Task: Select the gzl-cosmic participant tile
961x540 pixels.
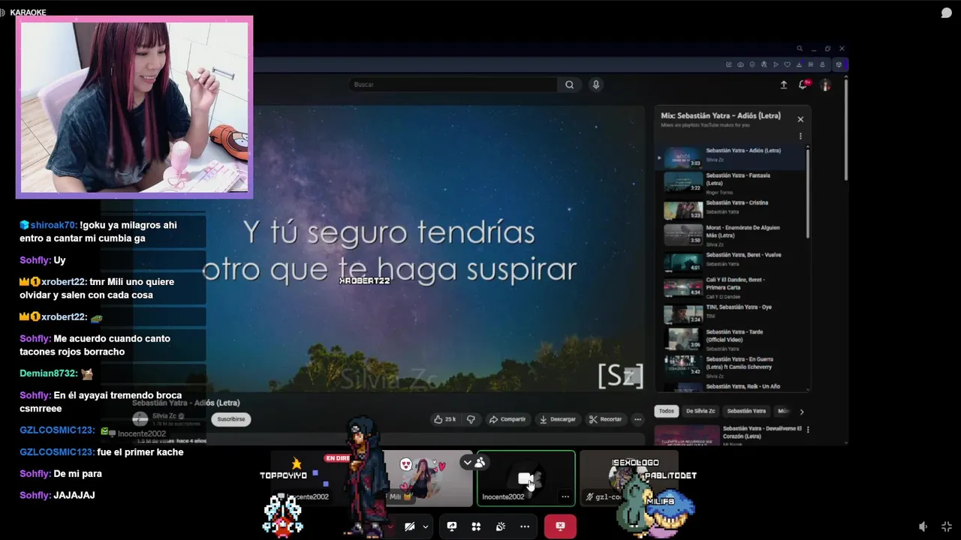Action: (628, 478)
